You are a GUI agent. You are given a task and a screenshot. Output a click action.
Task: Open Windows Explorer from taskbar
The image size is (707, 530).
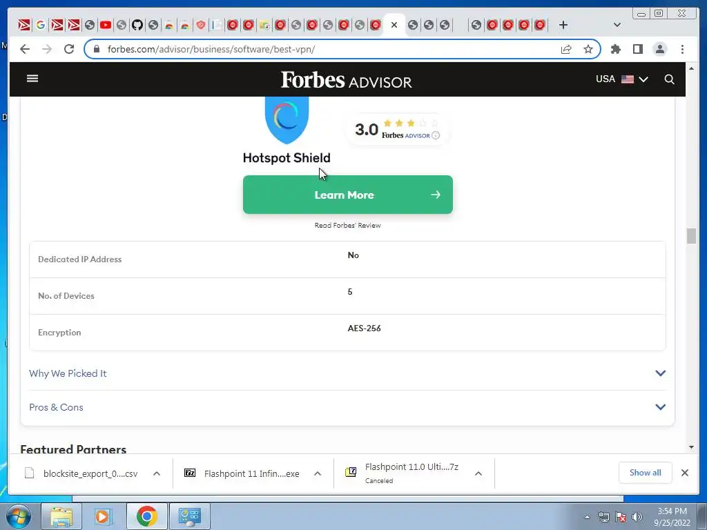pos(61,516)
